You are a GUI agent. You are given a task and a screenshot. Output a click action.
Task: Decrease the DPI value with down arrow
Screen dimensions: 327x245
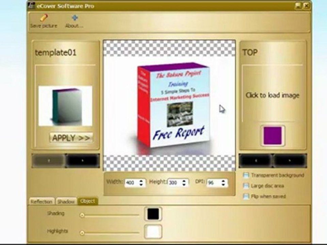point(223,184)
